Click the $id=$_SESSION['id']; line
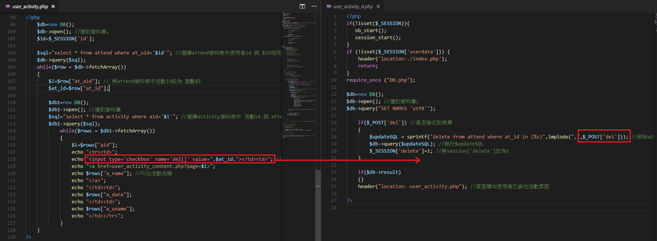Image resolution: width=657 pixels, height=241 pixels. (65, 39)
